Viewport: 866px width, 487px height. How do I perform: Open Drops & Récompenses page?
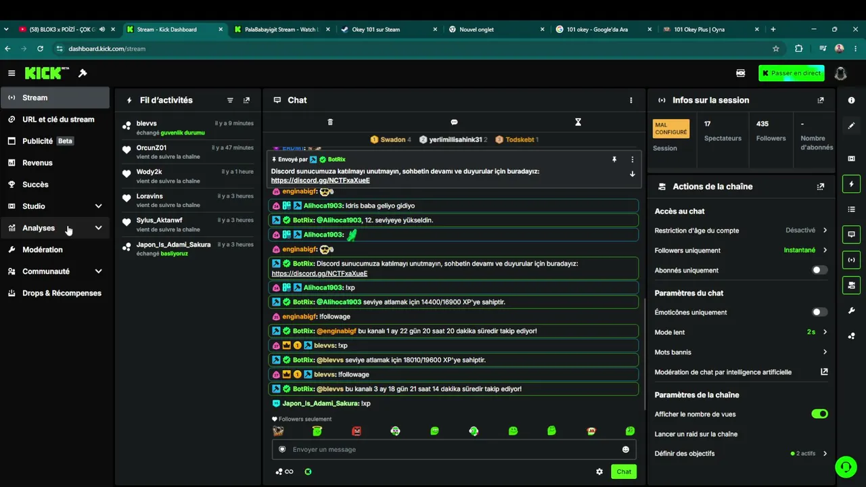[x=55, y=293]
